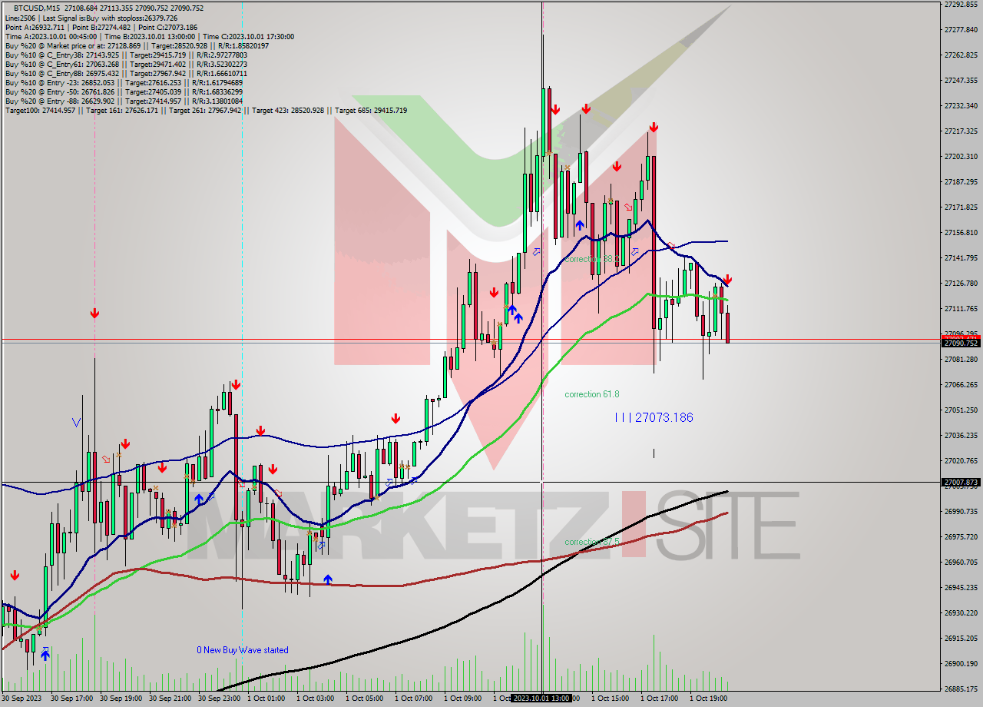Viewport: 983px width, 707px height.
Task: Click the '30 Sep 21:00' time axis label
Action: pyautogui.click(x=170, y=699)
